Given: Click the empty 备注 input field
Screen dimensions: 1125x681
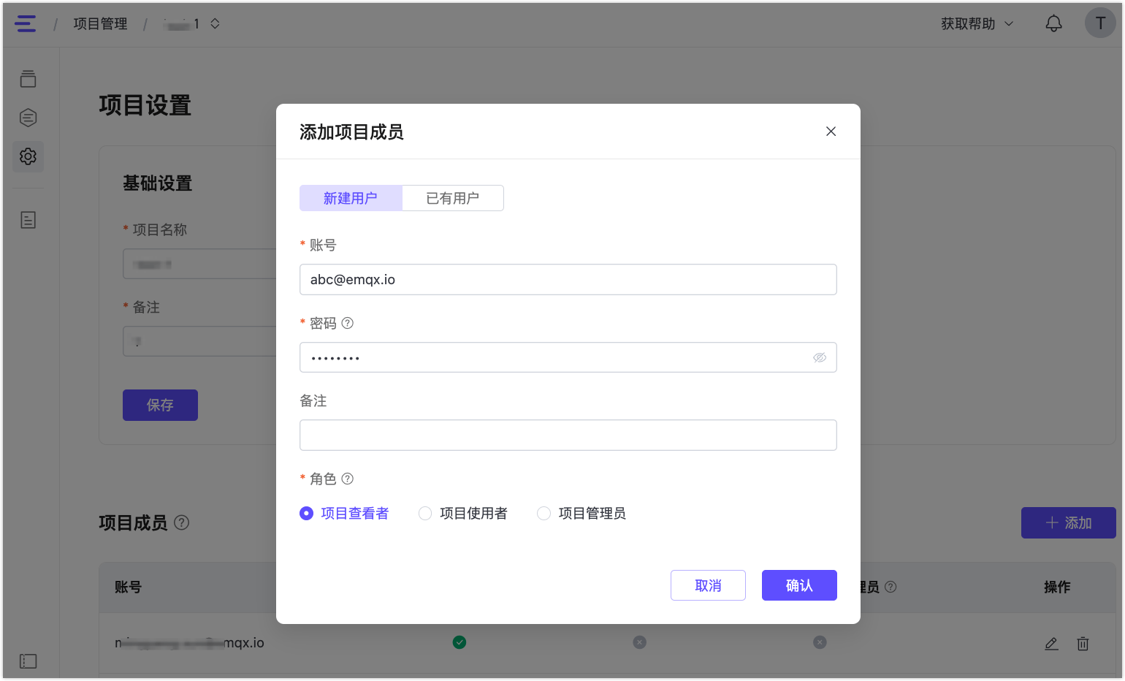Looking at the screenshot, I should pyautogui.click(x=568, y=435).
